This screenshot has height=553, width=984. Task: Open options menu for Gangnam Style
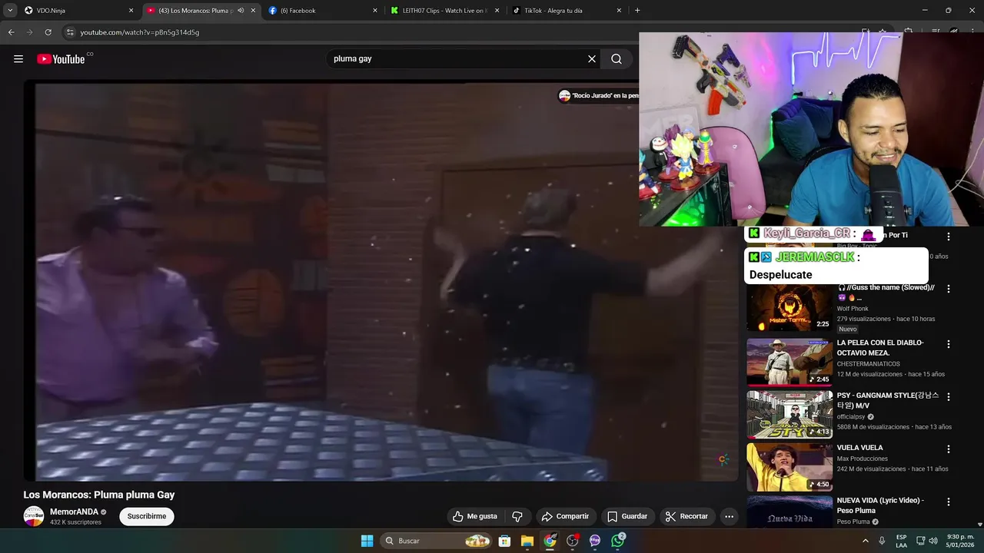pyautogui.click(x=949, y=397)
